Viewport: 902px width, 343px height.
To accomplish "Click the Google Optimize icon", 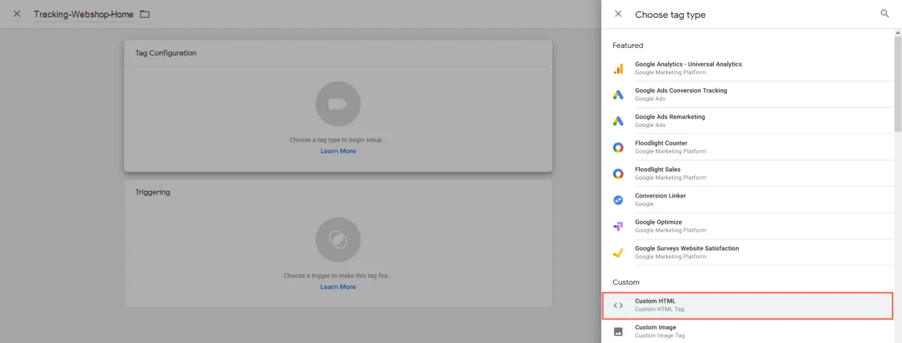I will pos(618,226).
